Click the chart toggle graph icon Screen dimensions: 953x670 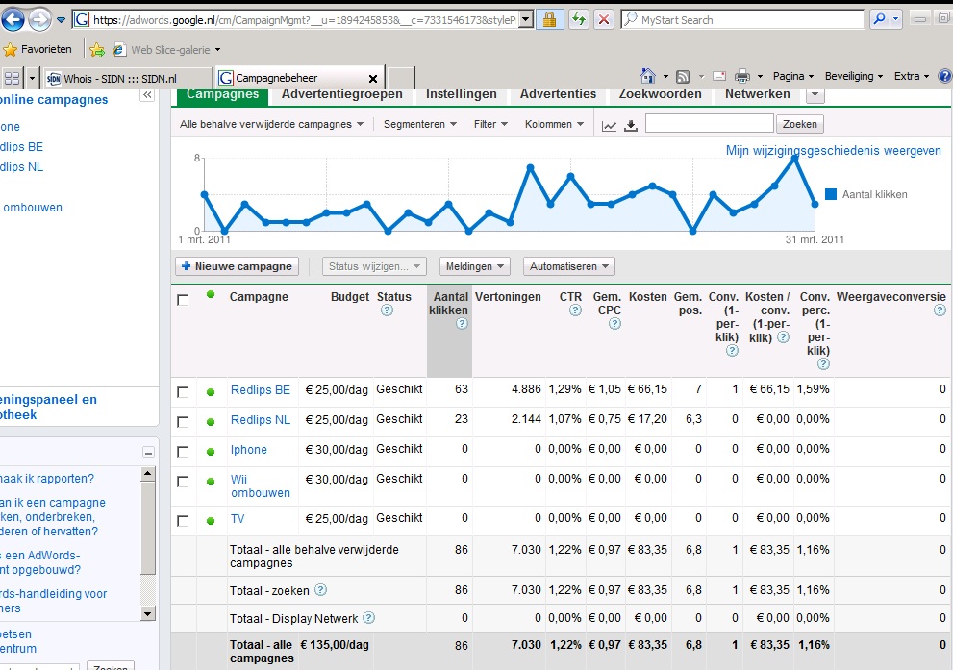tap(609, 126)
